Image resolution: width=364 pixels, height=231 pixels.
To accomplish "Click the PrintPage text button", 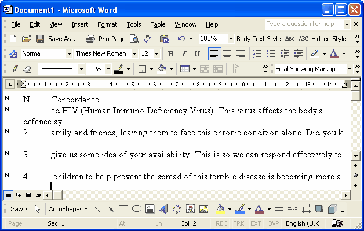I will pyautogui.click(x=112, y=39).
